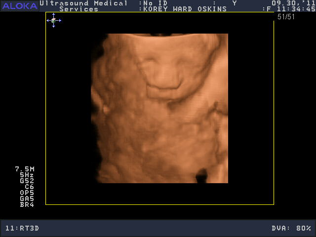This screenshot has height=237, width=316.
Task: Click the rendered 3D fetal image
Action: 159,108
